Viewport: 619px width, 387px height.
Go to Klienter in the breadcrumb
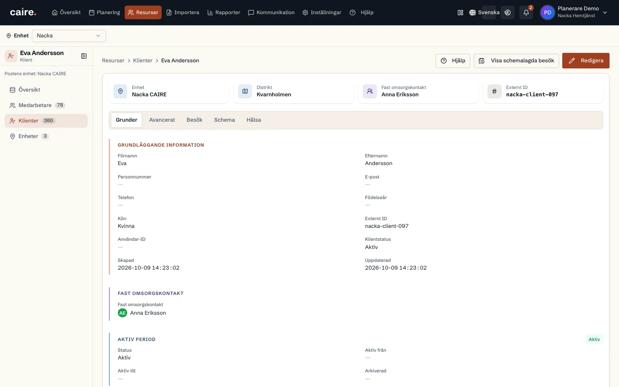[x=143, y=61]
